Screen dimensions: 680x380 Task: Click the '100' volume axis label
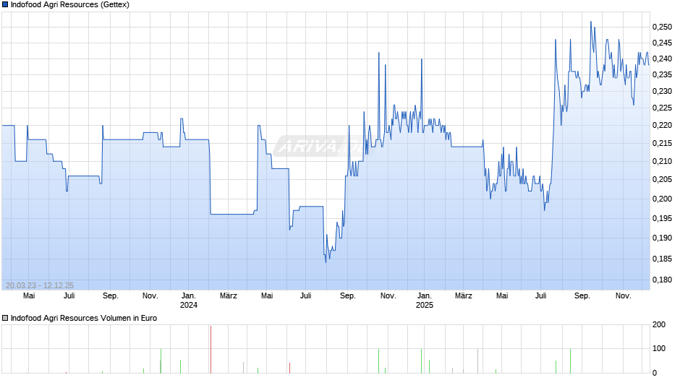(x=659, y=348)
